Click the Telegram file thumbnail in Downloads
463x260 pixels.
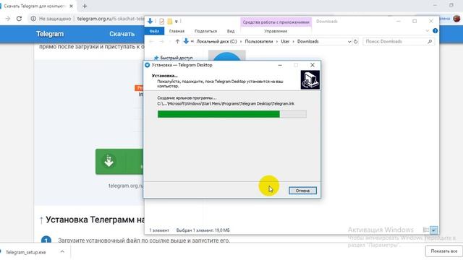226,55
